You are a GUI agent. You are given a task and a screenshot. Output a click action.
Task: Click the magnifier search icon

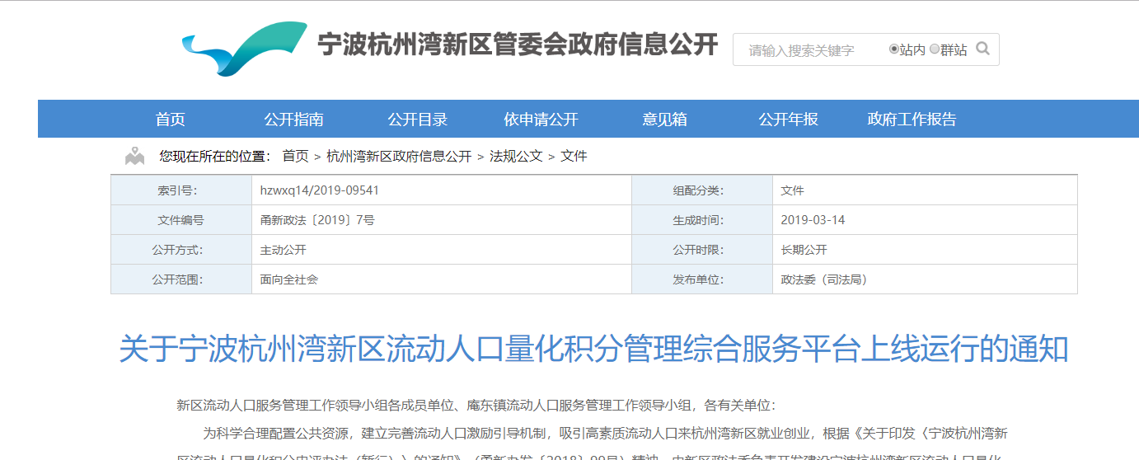click(x=982, y=49)
